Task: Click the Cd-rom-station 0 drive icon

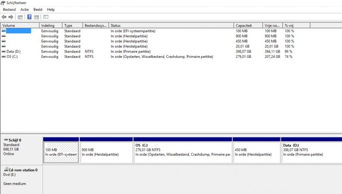Action: 5,170
